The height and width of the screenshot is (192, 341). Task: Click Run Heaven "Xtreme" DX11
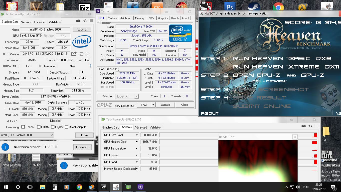point(286,67)
